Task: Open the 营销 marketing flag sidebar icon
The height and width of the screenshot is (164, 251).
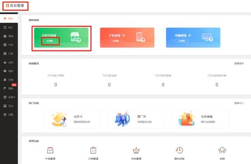Action: [5, 88]
